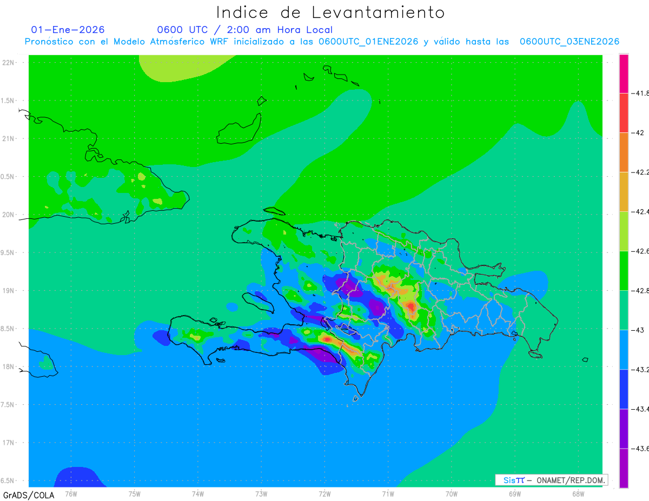
Task: Select the orange legend swatch below -42
Action: coord(624,152)
